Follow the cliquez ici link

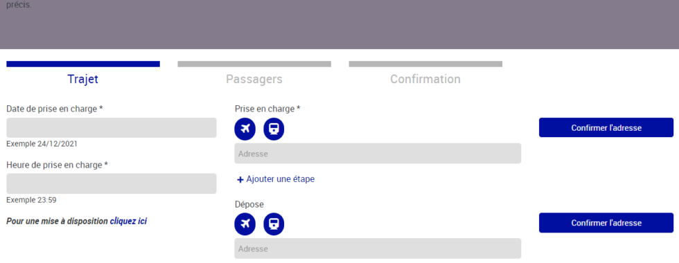click(128, 221)
